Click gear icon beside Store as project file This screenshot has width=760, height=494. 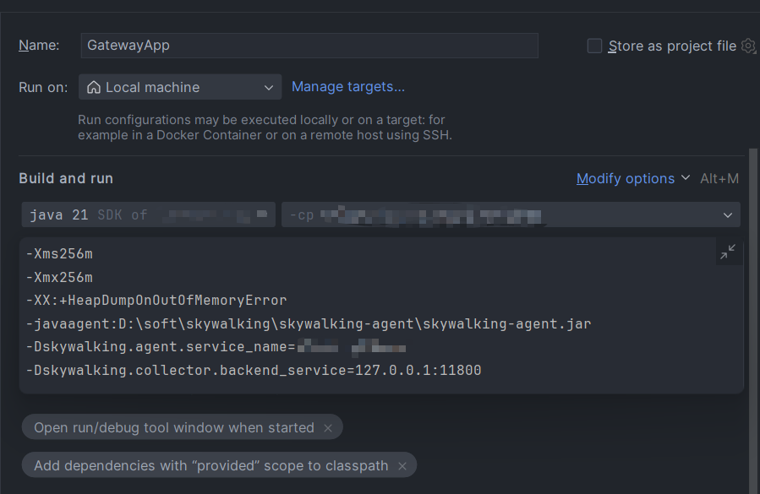click(x=748, y=46)
